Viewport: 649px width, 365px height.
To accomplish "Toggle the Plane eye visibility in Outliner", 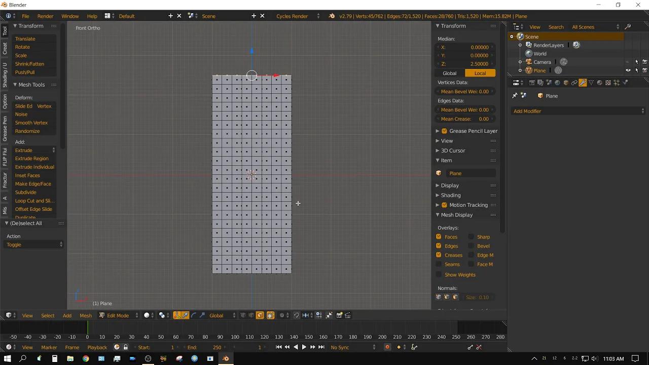I will [628, 70].
